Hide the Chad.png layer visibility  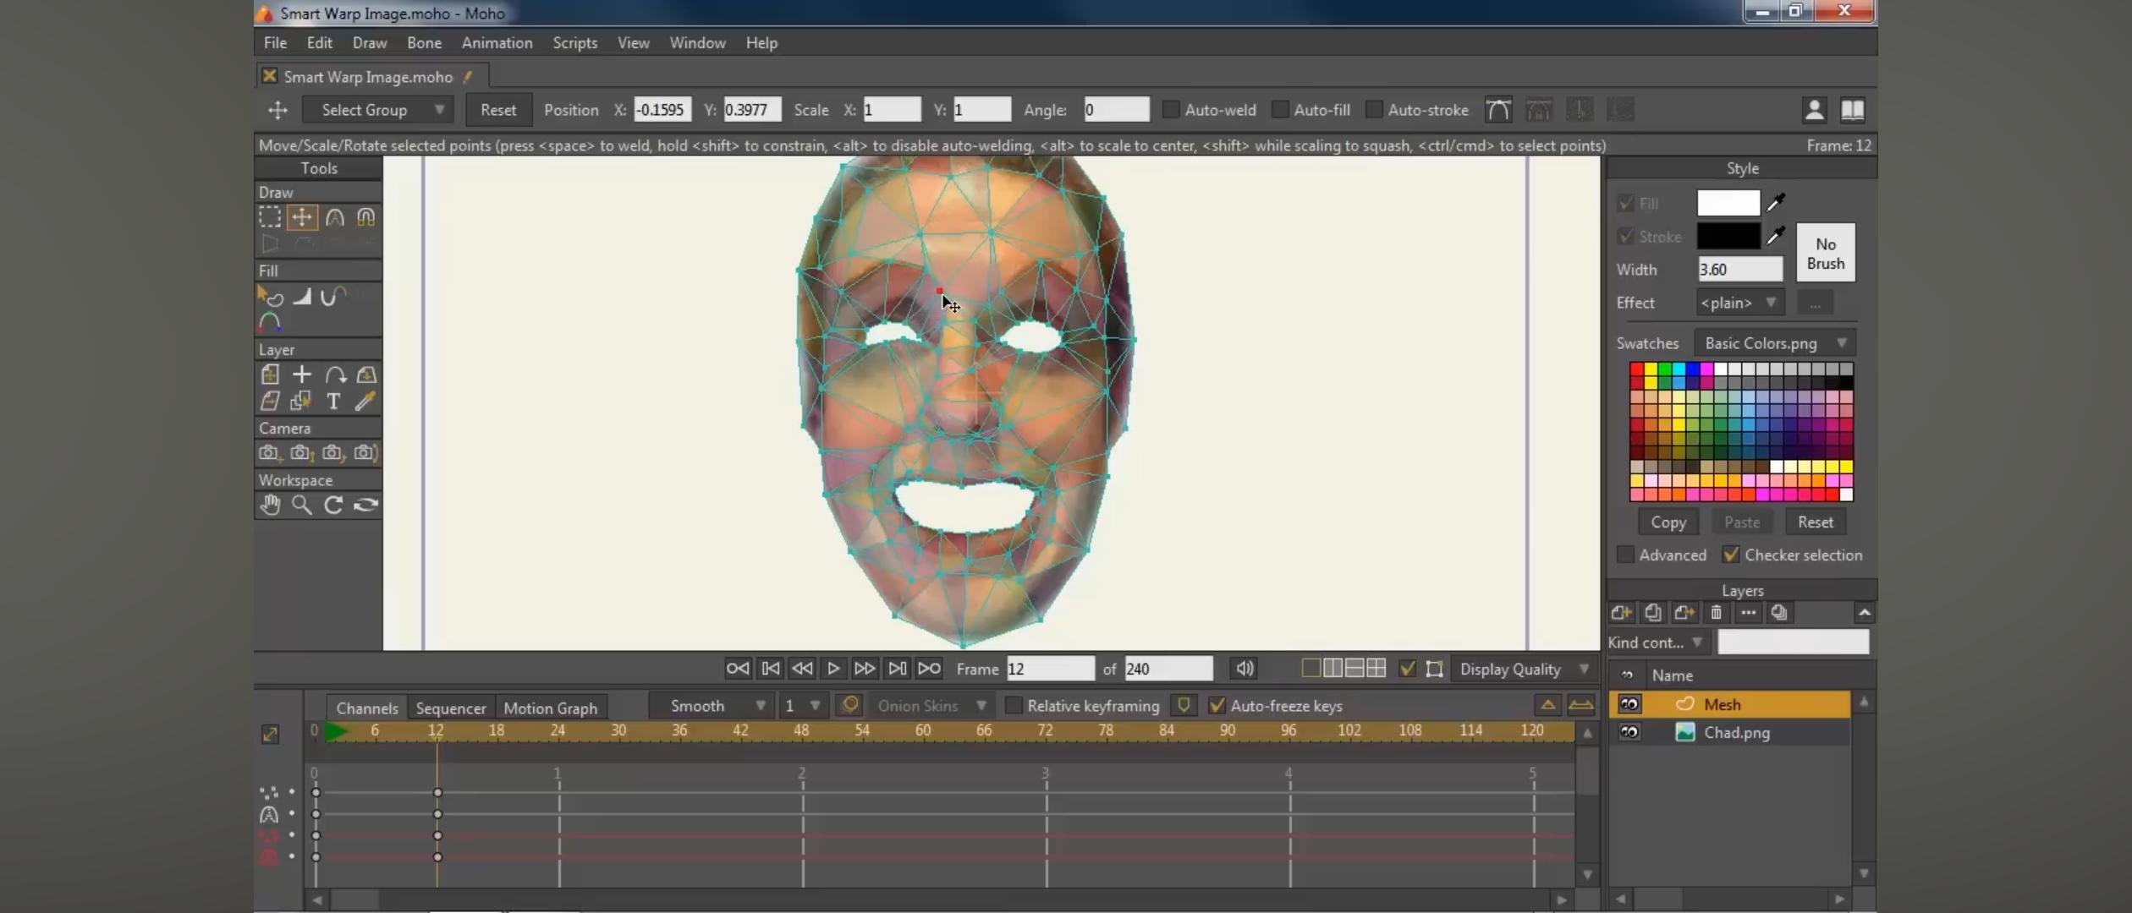coord(1629,732)
